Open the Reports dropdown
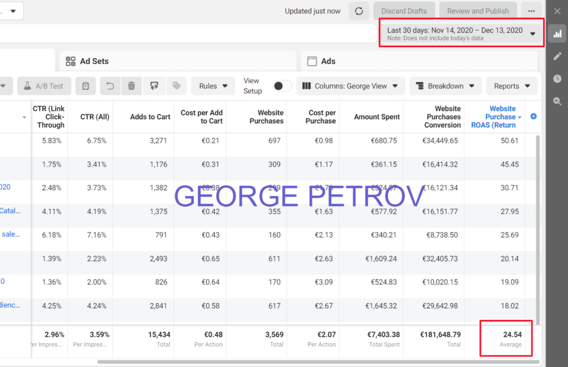This screenshot has height=367, width=568. point(511,86)
